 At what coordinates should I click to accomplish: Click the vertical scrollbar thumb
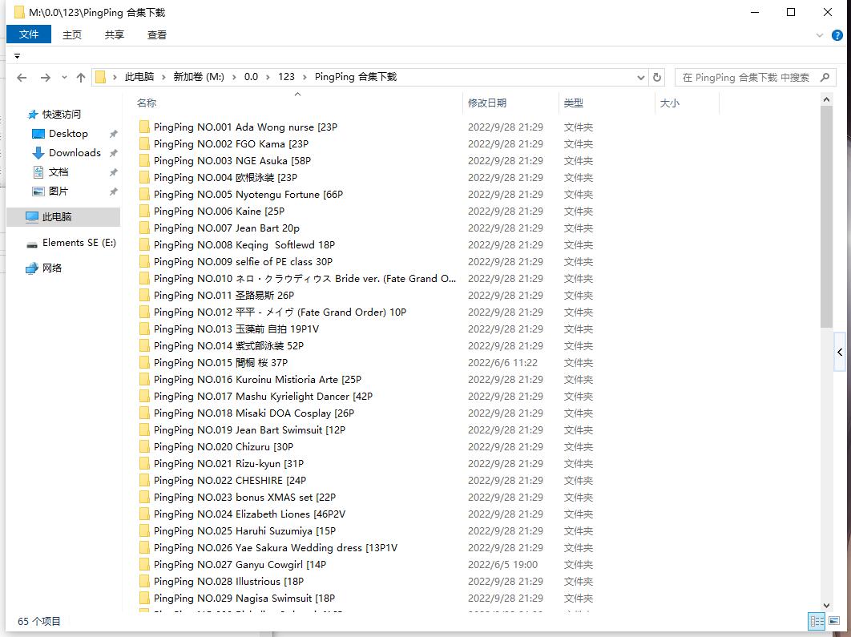click(826, 216)
